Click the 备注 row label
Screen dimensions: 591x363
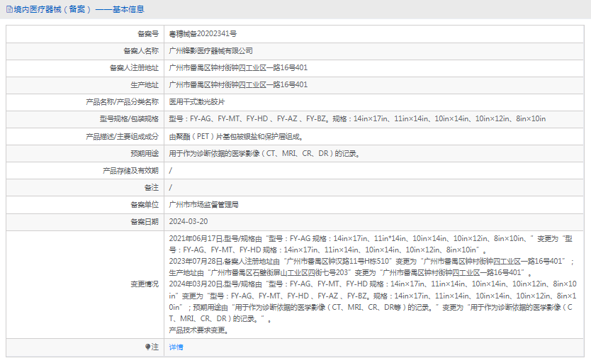152,188
